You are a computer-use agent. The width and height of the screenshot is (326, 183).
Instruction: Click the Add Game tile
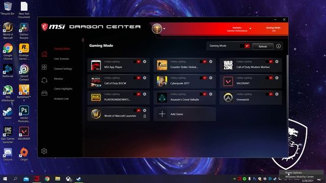tap(184, 114)
